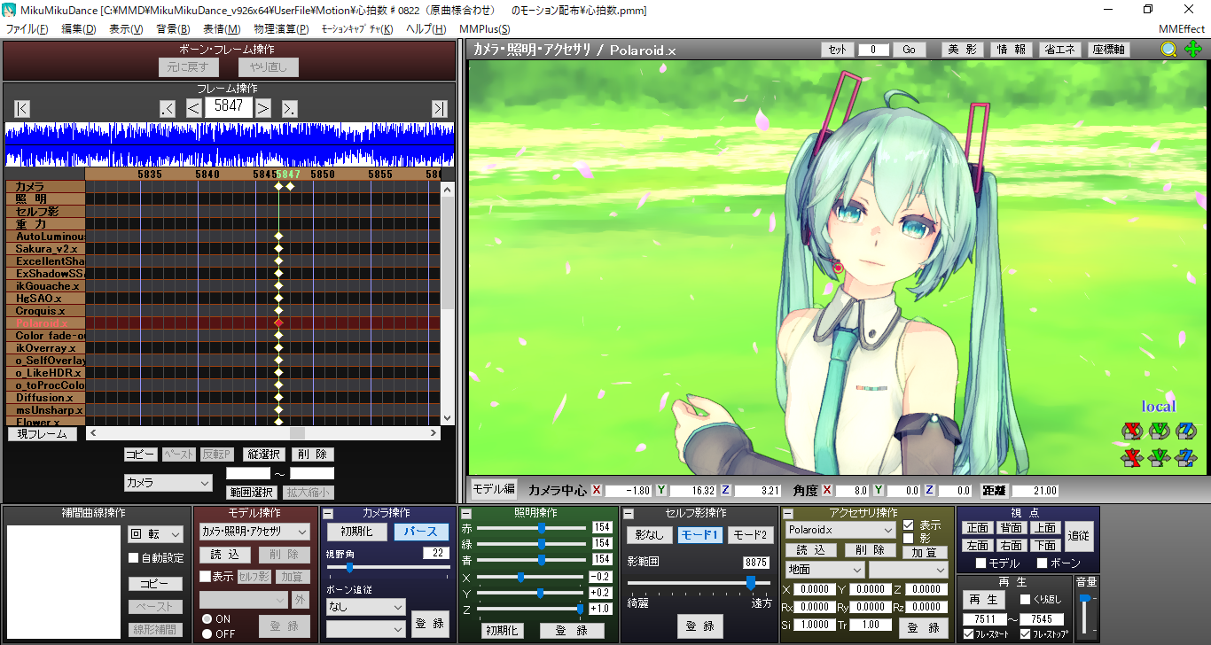Click the やり直し redo button
Screen dimensions: 1211x645
[x=269, y=67]
